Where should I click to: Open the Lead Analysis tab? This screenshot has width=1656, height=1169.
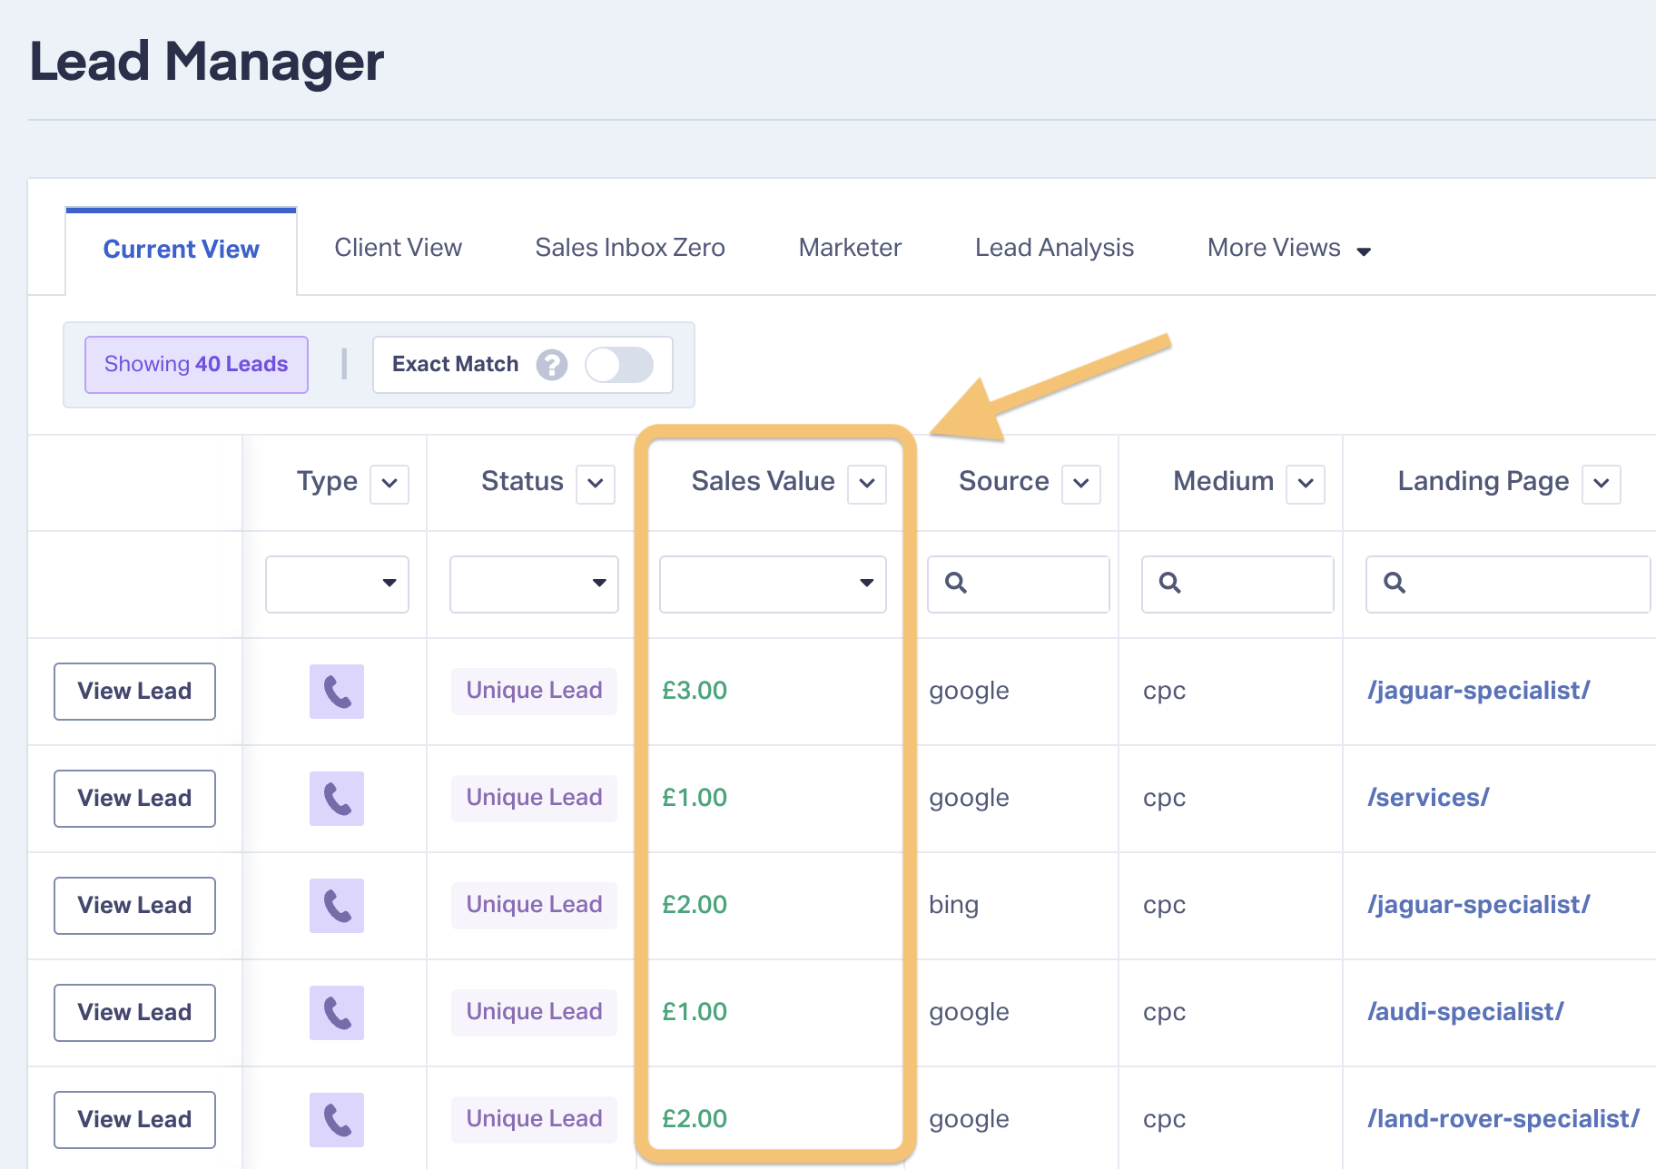pos(1053,248)
